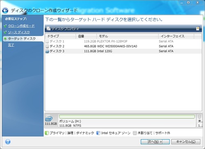Open the クローン作成モード step link
205x149 pixels.
click(21, 26)
